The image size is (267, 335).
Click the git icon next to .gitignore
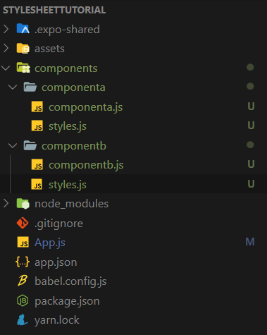(x=23, y=223)
